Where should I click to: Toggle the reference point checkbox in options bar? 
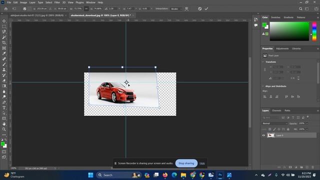(x=24, y=9)
